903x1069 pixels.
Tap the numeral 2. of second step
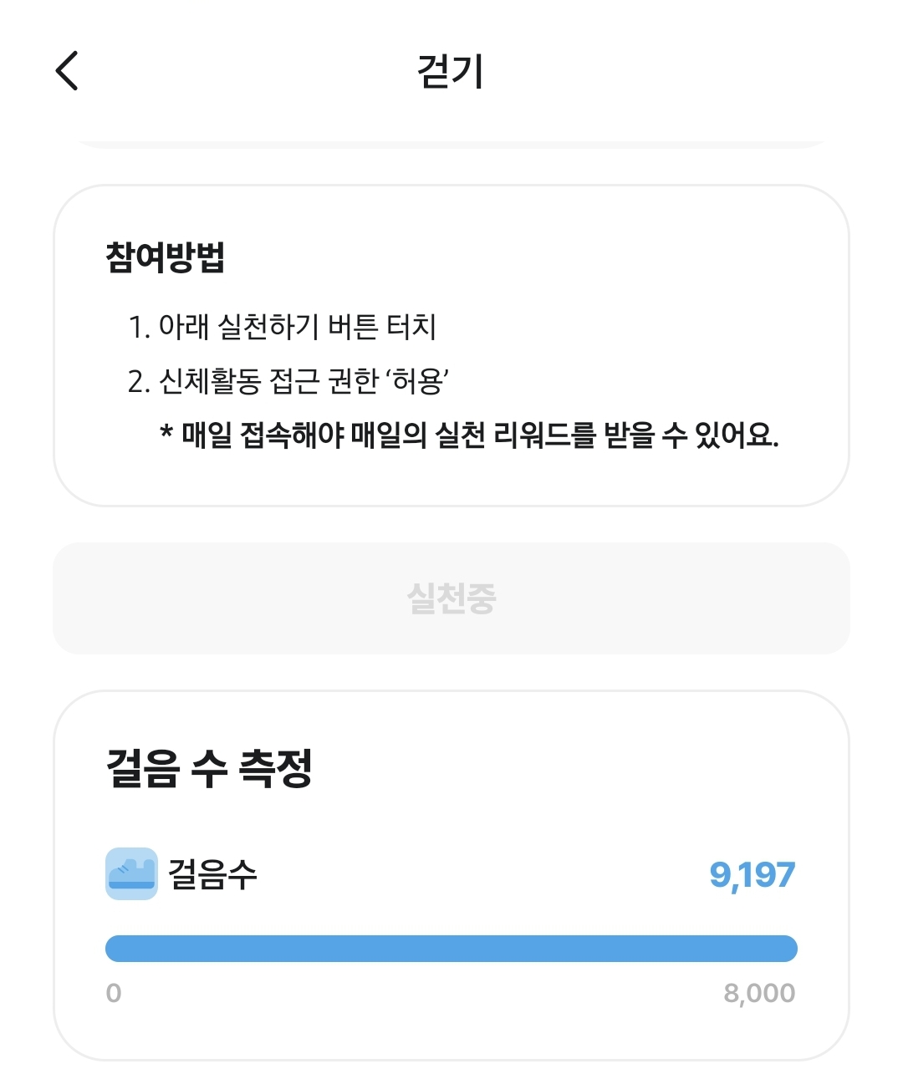click(139, 381)
